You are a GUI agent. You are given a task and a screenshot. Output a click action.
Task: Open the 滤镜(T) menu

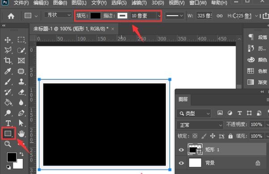click(x=139, y=3)
